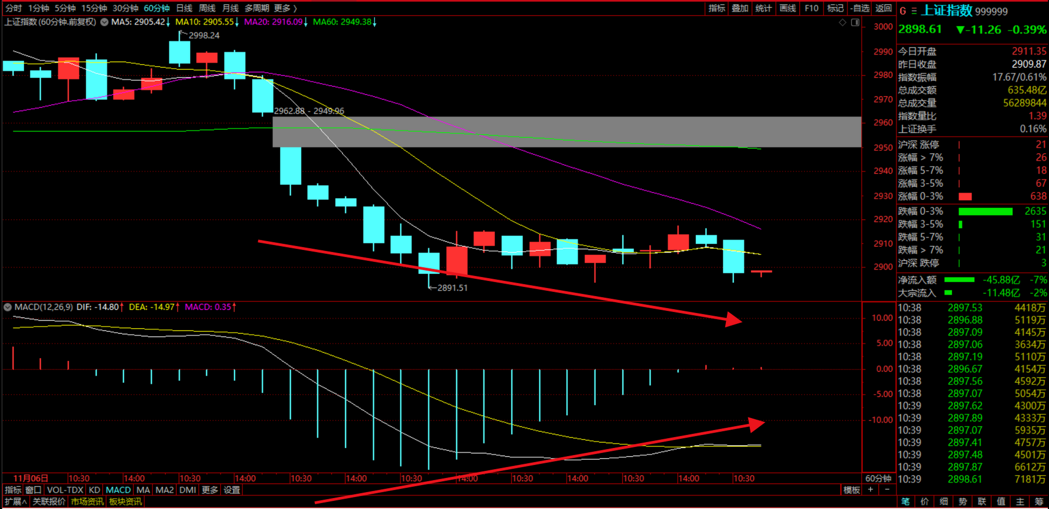This screenshot has width=1049, height=509.
Task: Select the 60分钟 timeframe
Action: pyautogui.click(x=157, y=8)
